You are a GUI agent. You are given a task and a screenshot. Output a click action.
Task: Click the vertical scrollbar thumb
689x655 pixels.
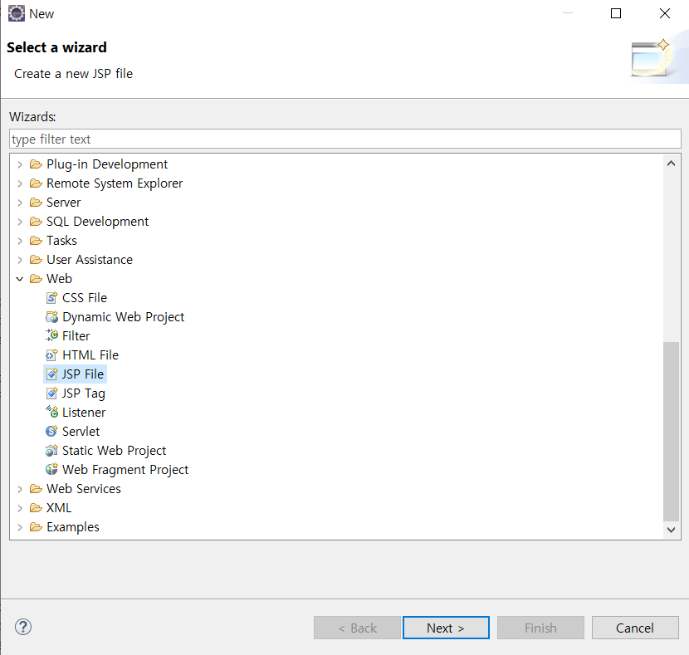pos(671,431)
